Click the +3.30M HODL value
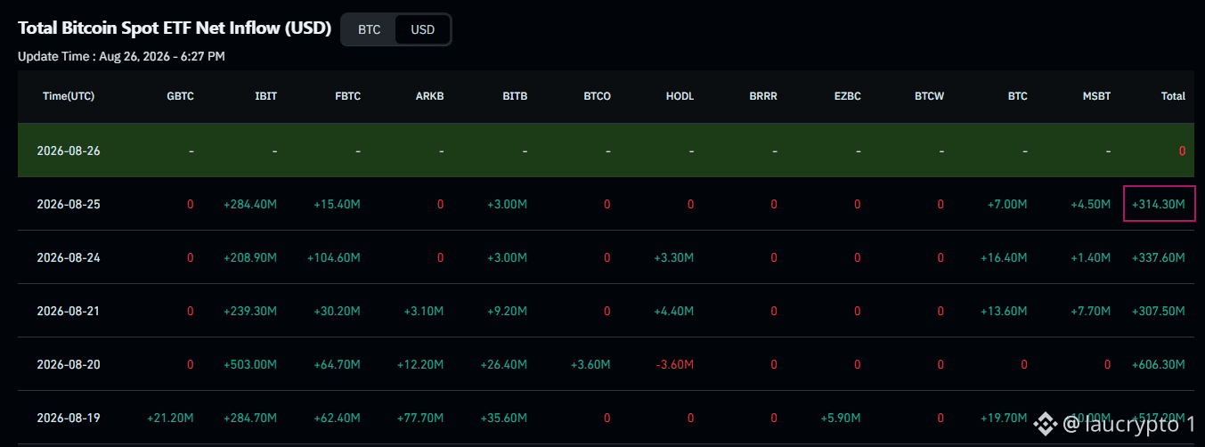This screenshot has width=1205, height=447. 673,258
